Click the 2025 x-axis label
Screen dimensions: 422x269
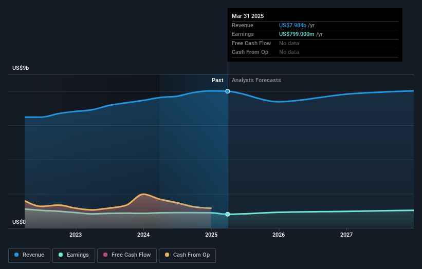211,235
